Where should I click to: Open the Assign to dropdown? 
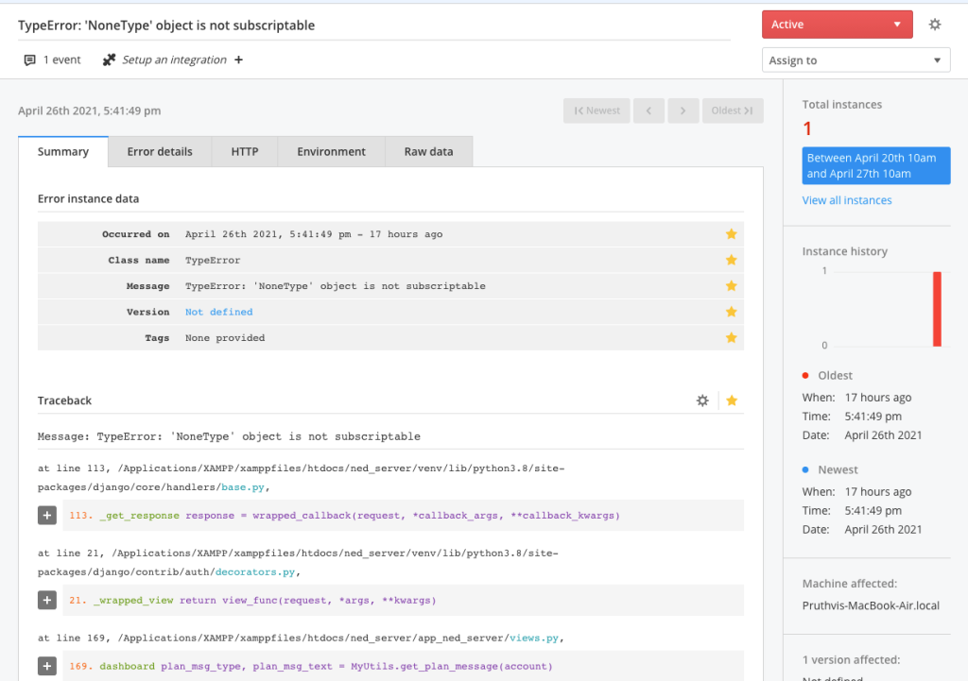(856, 60)
